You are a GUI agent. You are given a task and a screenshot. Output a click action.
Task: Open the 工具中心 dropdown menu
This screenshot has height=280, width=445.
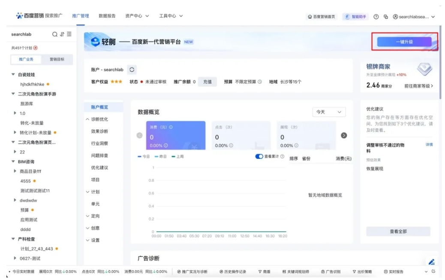pos(171,16)
